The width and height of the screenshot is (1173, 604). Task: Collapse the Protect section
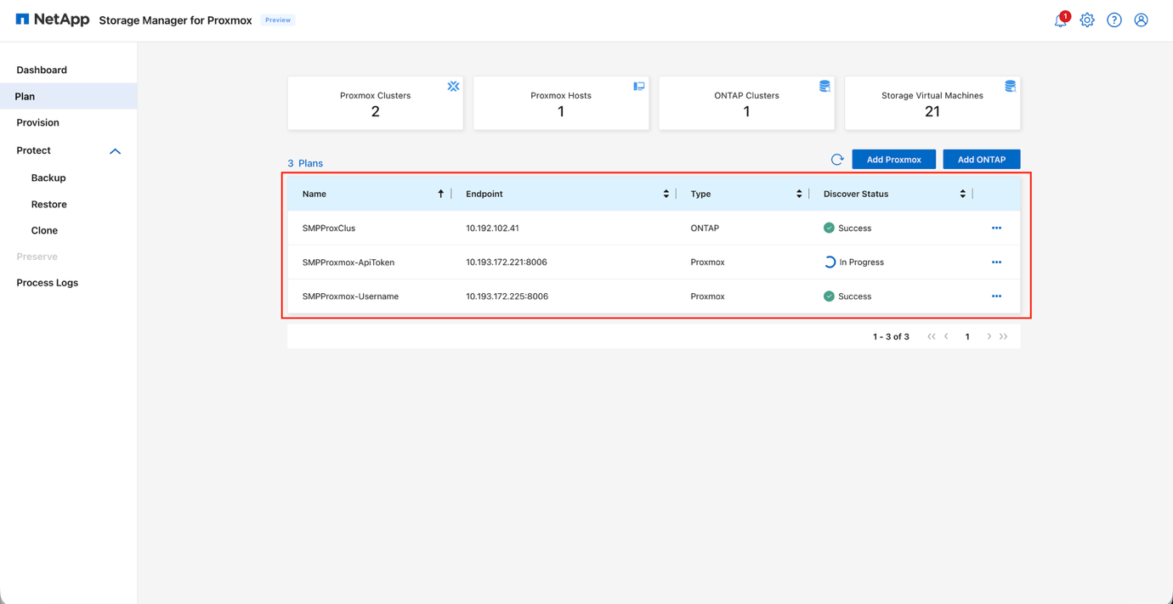pyautogui.click(x=116, y=150)
